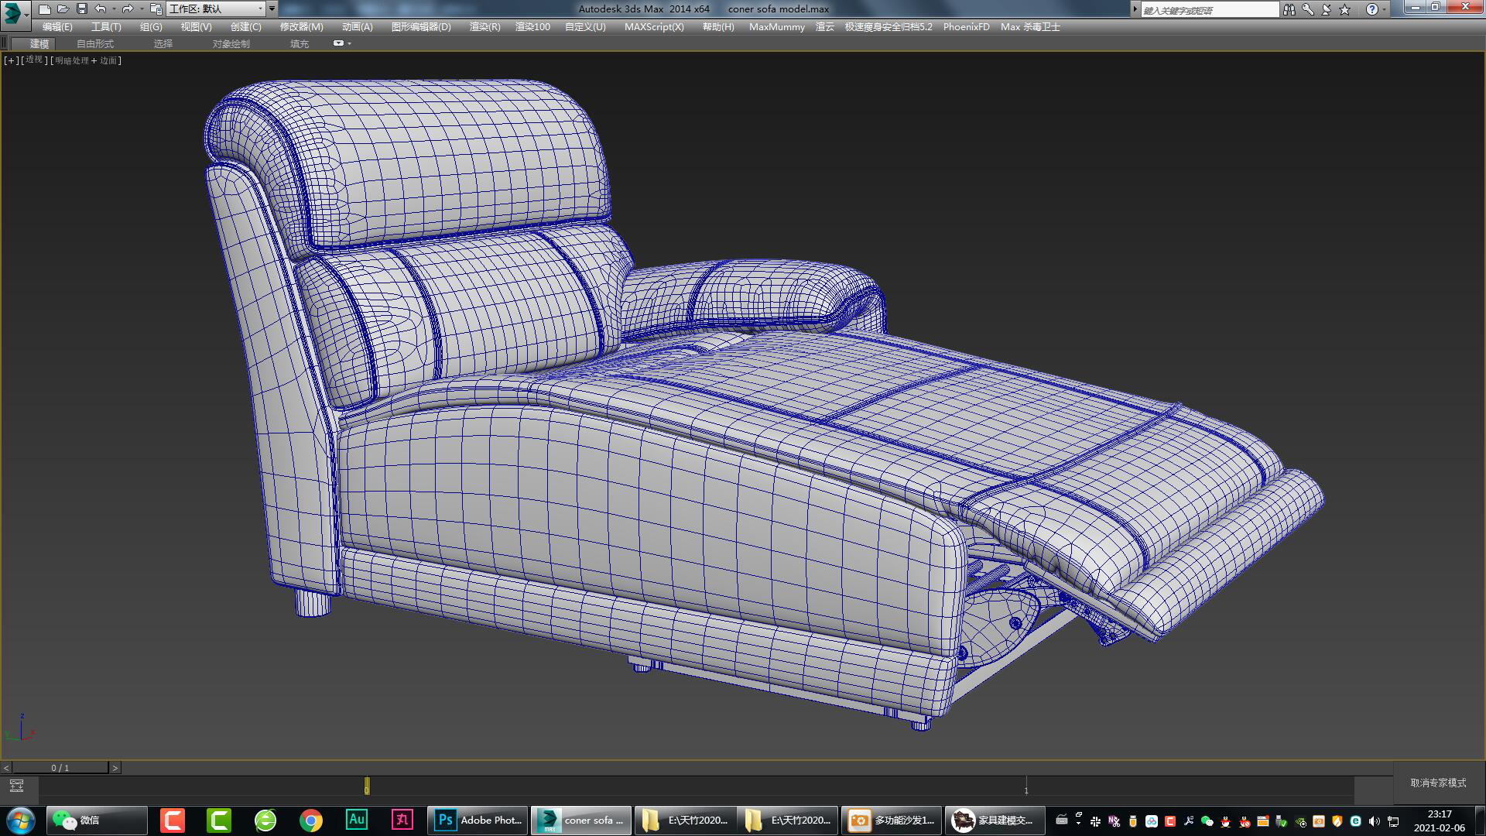Open help via the question mark icon

1371,9
